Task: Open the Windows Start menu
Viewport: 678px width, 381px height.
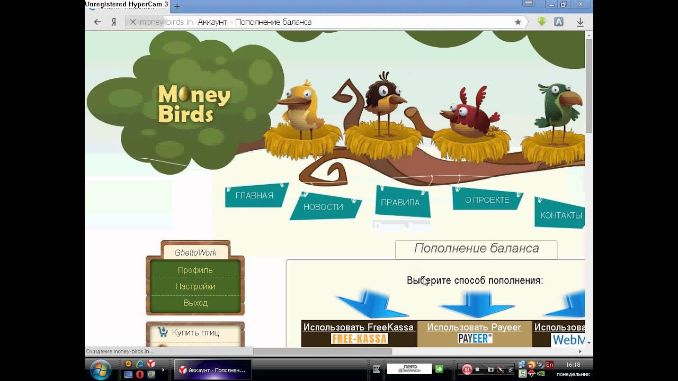Action: tap(101, 369)
